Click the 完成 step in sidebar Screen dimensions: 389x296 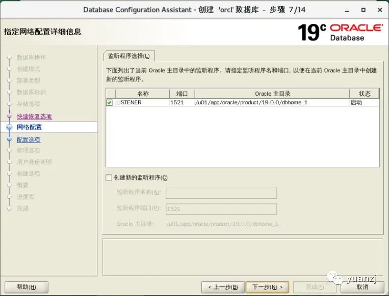pyautogui.click(x=22, y=209)
